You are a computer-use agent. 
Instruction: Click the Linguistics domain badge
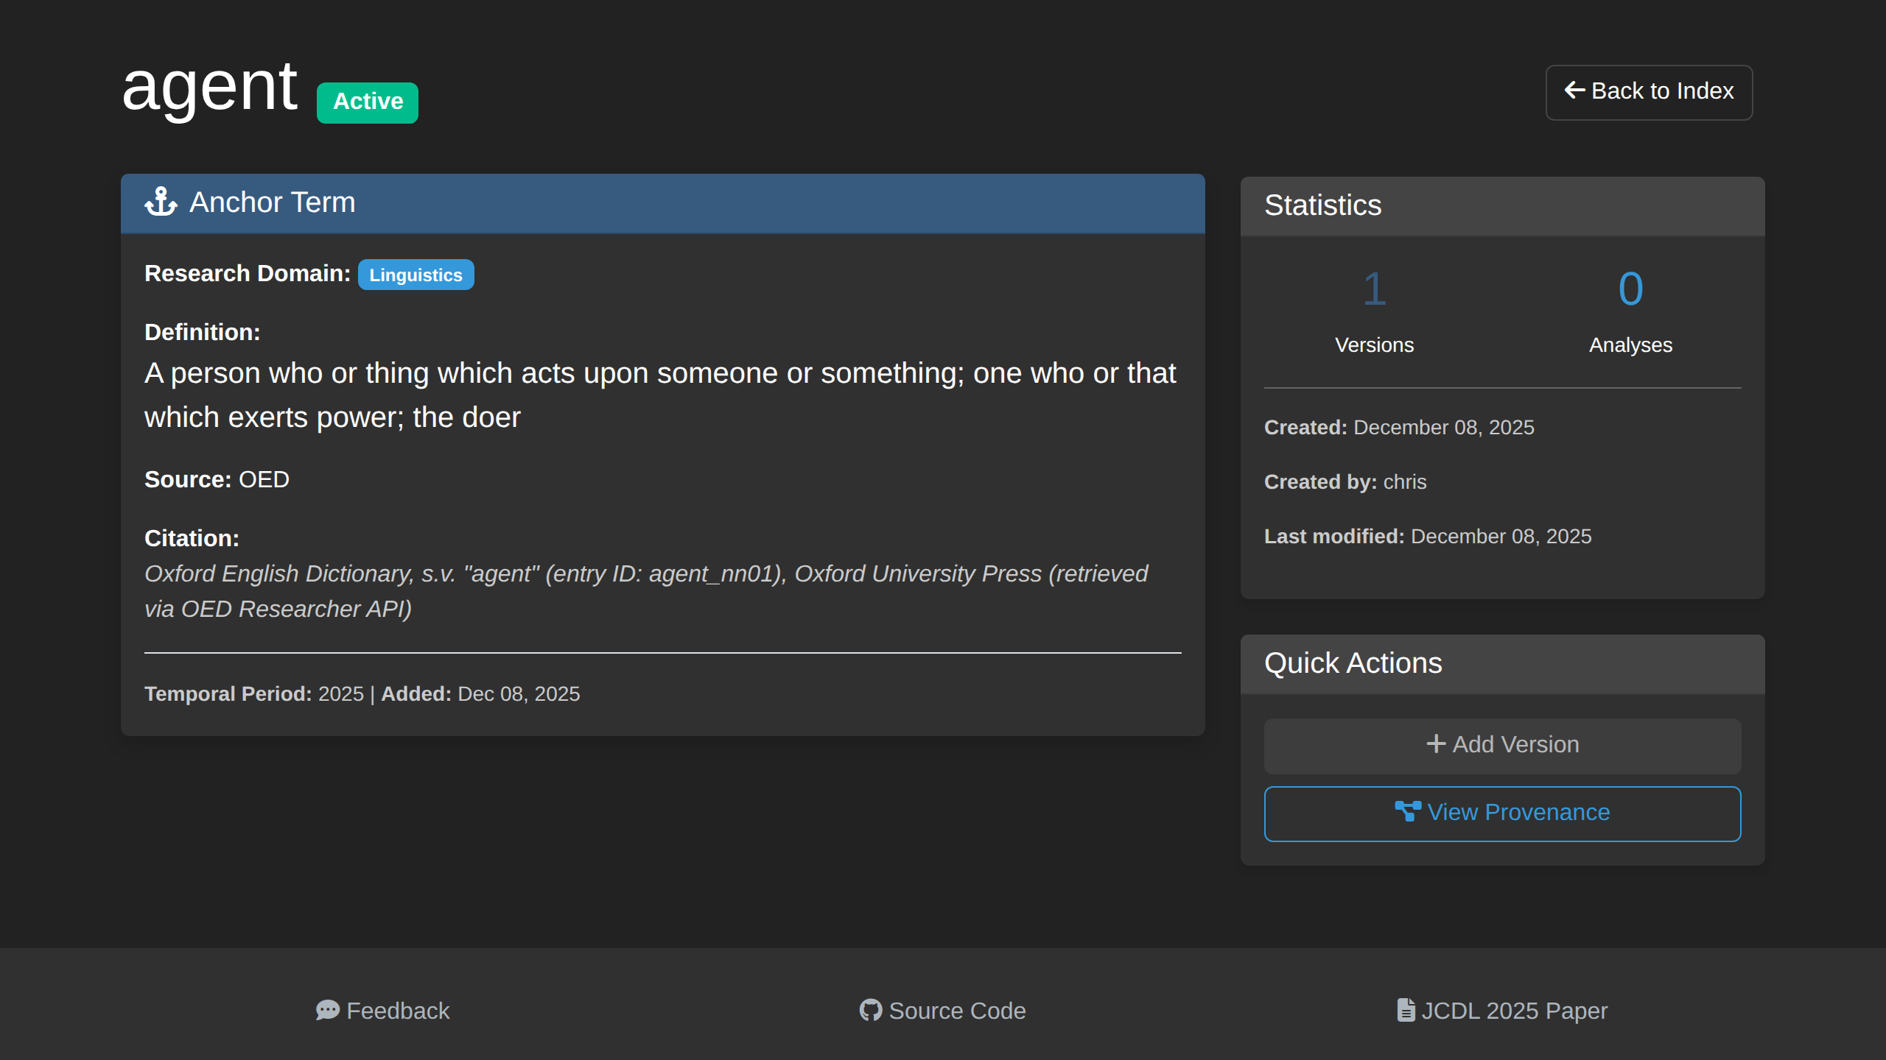416,275
